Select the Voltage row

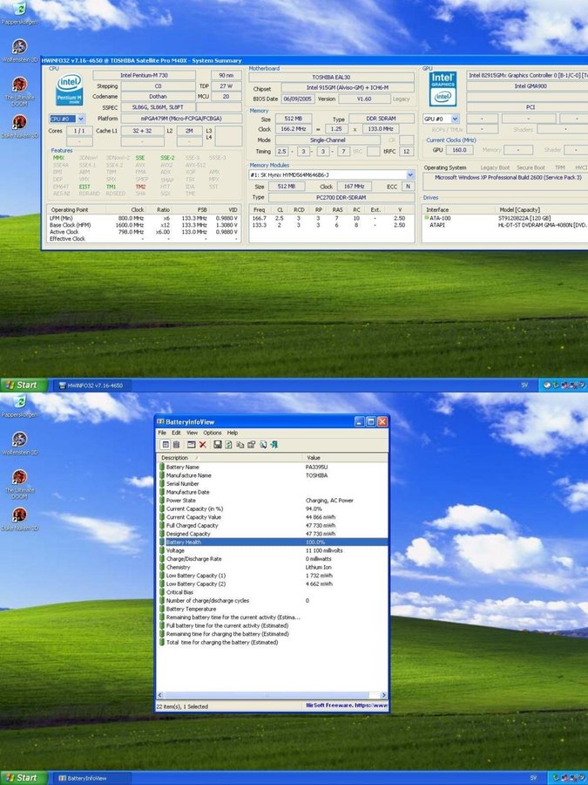click(273, 550)
